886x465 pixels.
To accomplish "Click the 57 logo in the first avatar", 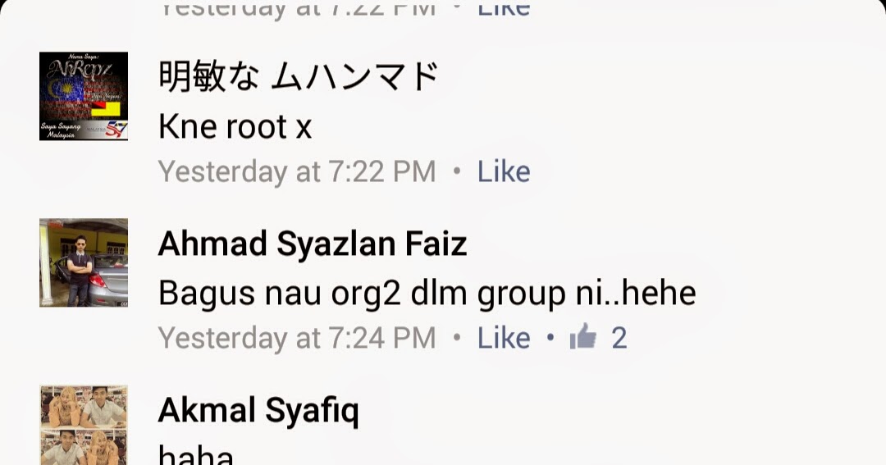I will tap(116, 130).
